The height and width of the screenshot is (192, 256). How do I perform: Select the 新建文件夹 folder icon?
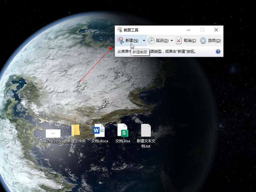[75, 131]
